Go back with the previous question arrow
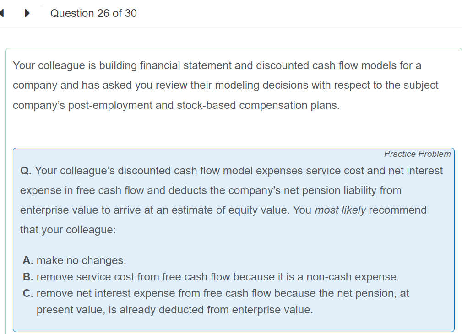This screenshot has height=334, width=462. coord(2,13)
